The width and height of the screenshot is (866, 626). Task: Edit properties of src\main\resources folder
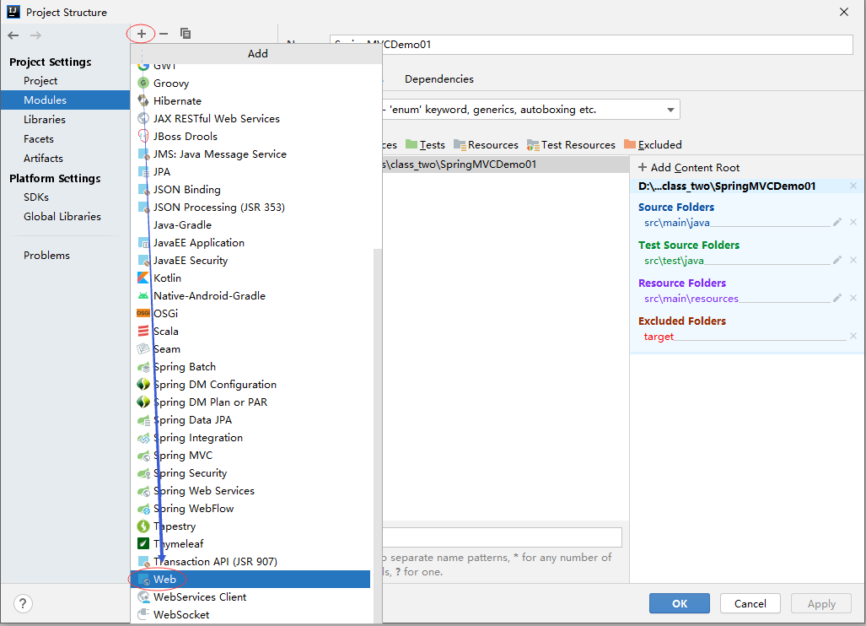pos(837,299)
